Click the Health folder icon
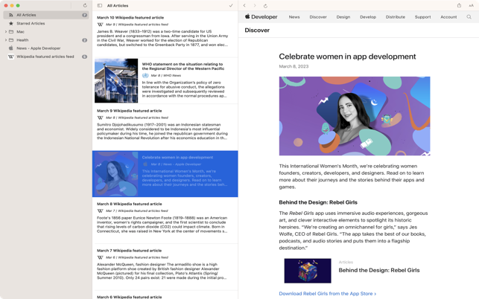479x299 pixels. [x=11, y=40]
